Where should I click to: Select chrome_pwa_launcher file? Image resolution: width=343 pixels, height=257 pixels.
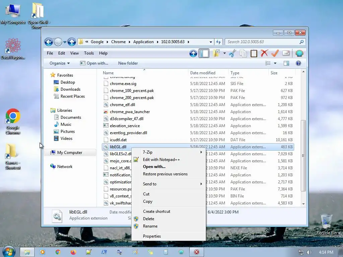[198, 112]
